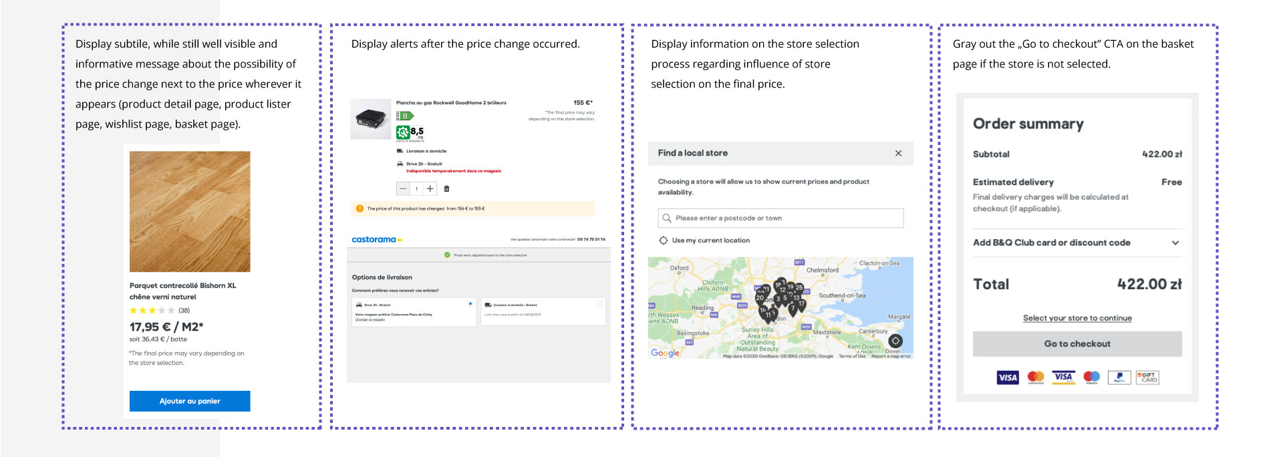
Task: Click the energy class B label icon
Action: pos(404,116)
